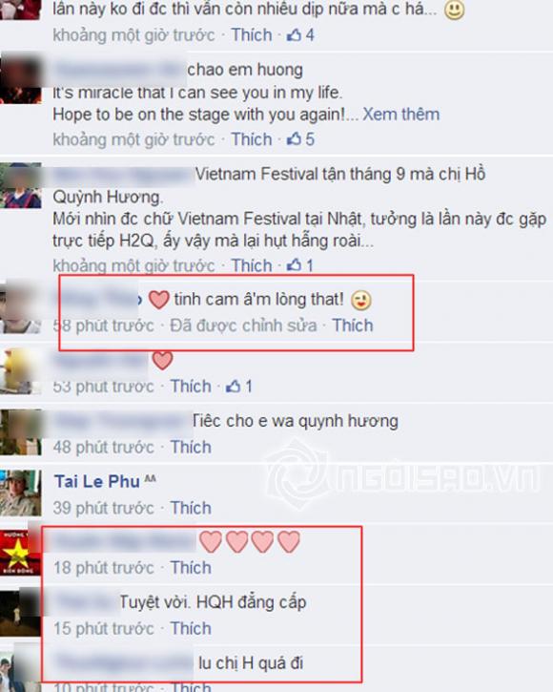This screenshot has width=553, height=692.
Task: Click the '39 phút trước' timestamp
Action: [104, 508]
